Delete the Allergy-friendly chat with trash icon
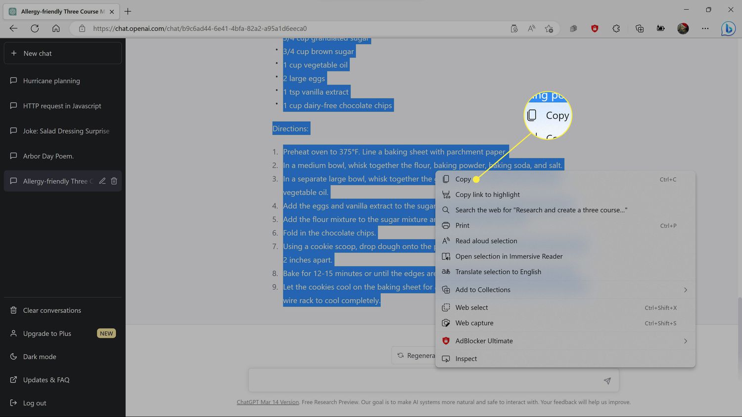The image size is (742, 417). (114, 181)
